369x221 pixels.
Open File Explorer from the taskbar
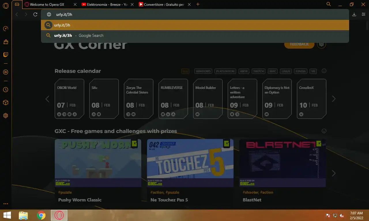tap(23, 215)
